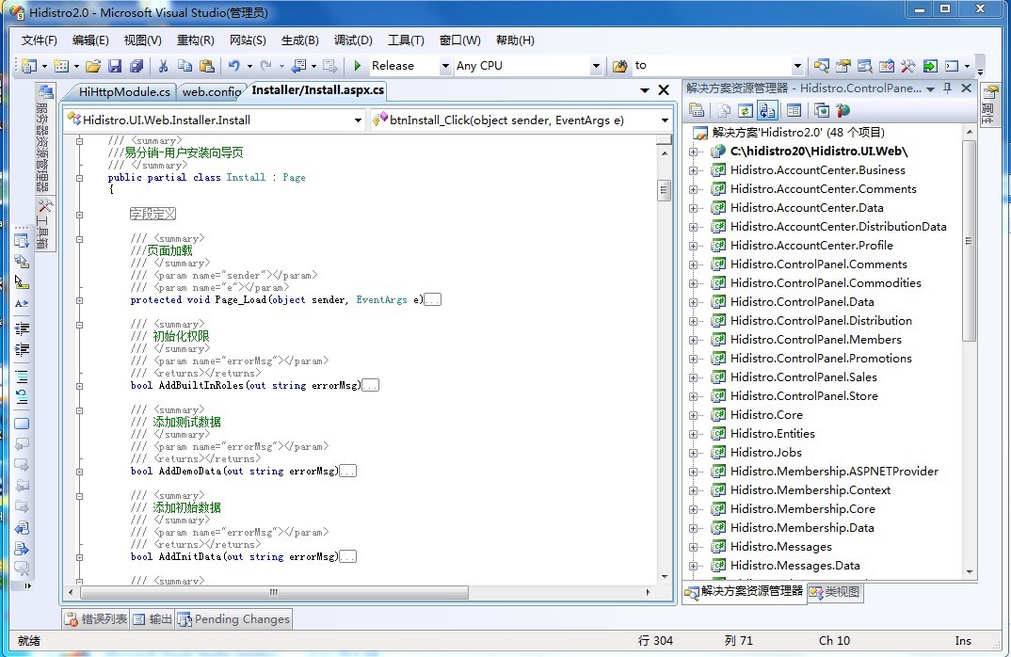
Task: Close the Install.aspx.cs document
Action: point(664,90)
